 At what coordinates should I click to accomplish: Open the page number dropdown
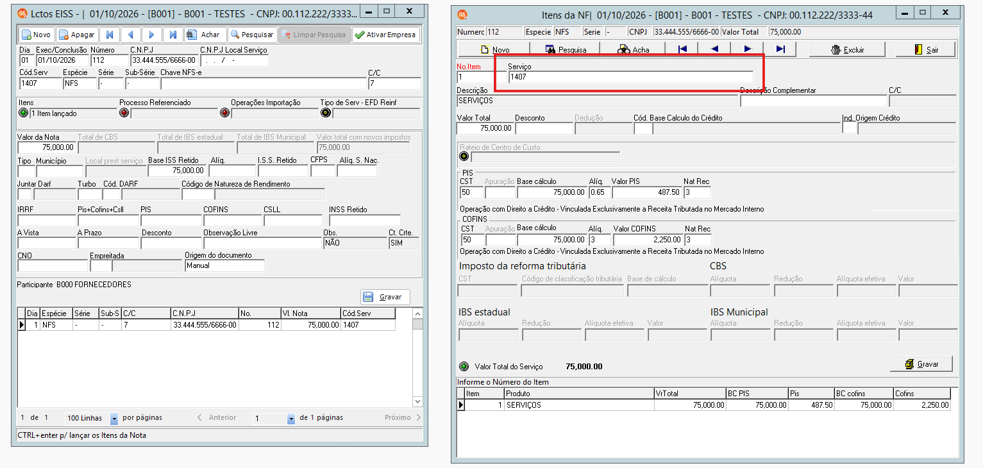291,418
